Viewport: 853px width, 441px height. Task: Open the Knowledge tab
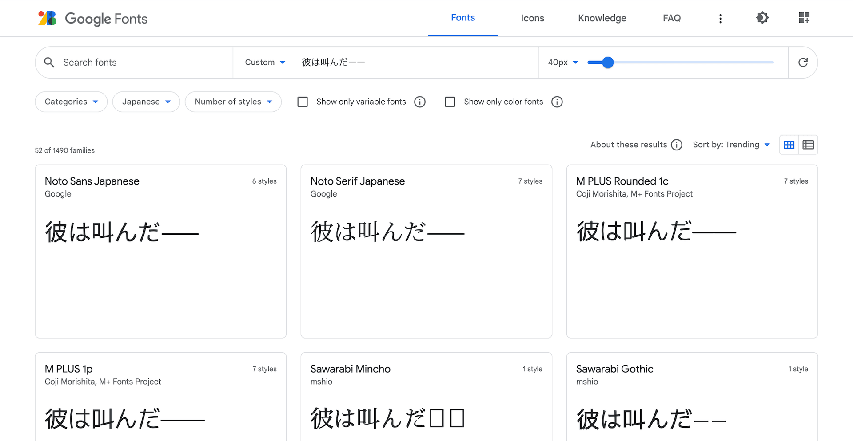(x=602, y=18)
